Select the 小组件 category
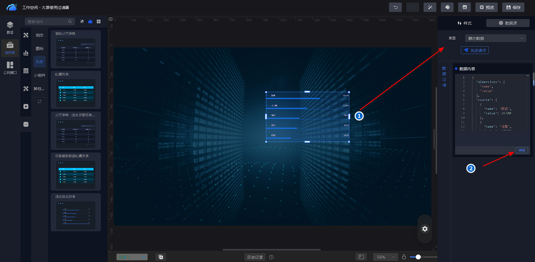Viewport: 535px width, 262px height. point(40,75)
